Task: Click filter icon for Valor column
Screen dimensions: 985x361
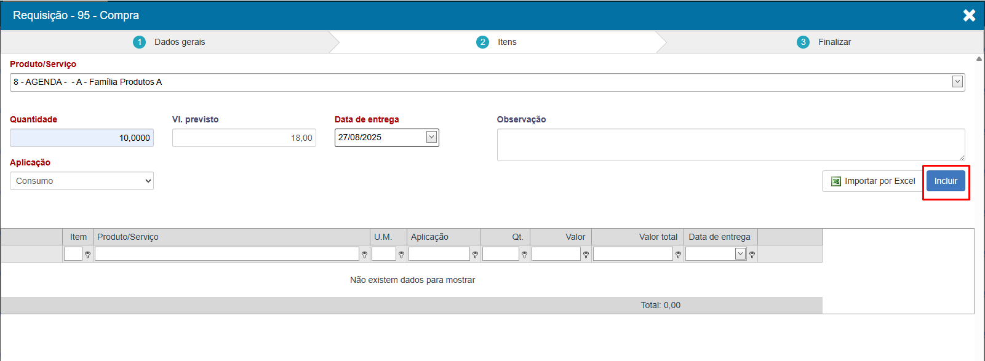Action: click(x=586, y=255)
